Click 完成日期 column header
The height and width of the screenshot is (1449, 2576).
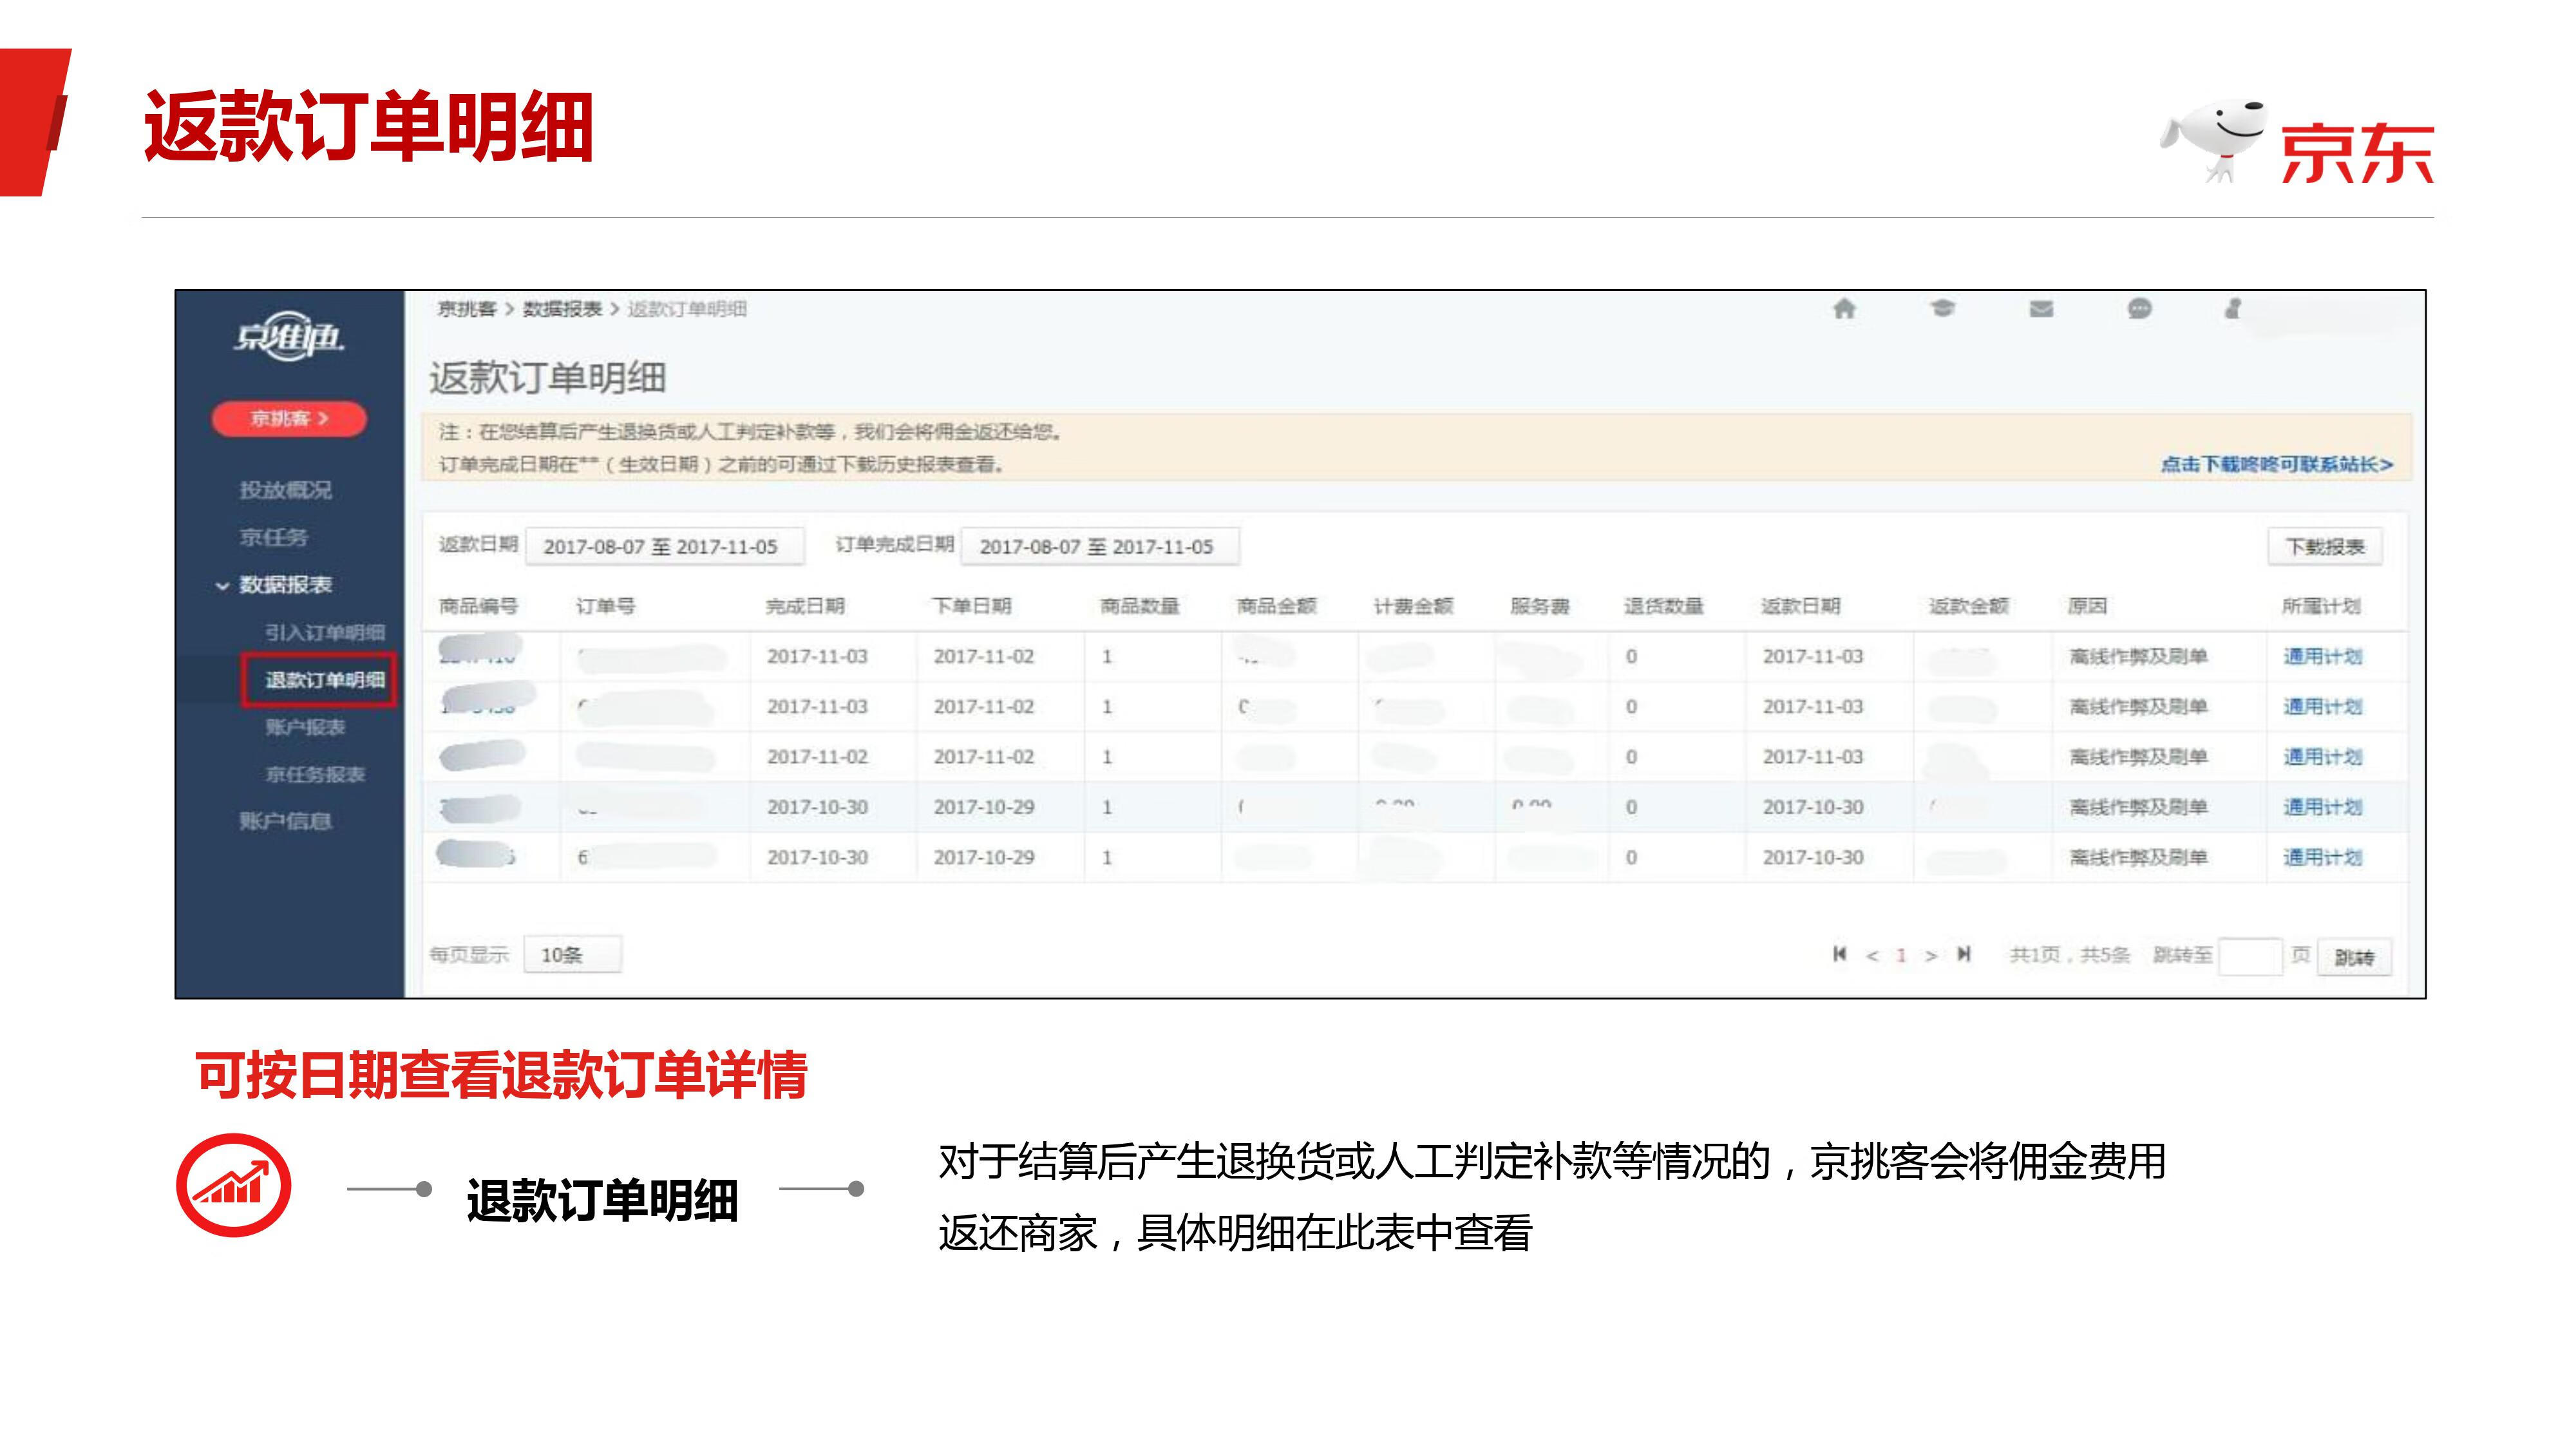pyautogui.click(x=805, y=606)
